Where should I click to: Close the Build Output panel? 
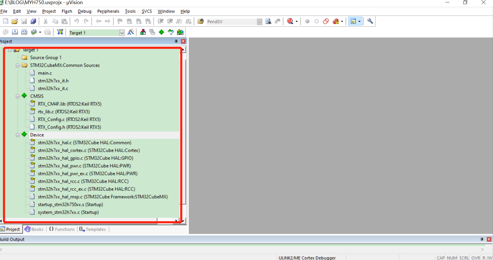(x=489, y=239)
